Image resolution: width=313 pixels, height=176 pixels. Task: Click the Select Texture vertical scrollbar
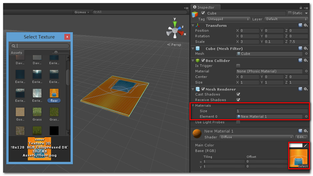(68, 77)
